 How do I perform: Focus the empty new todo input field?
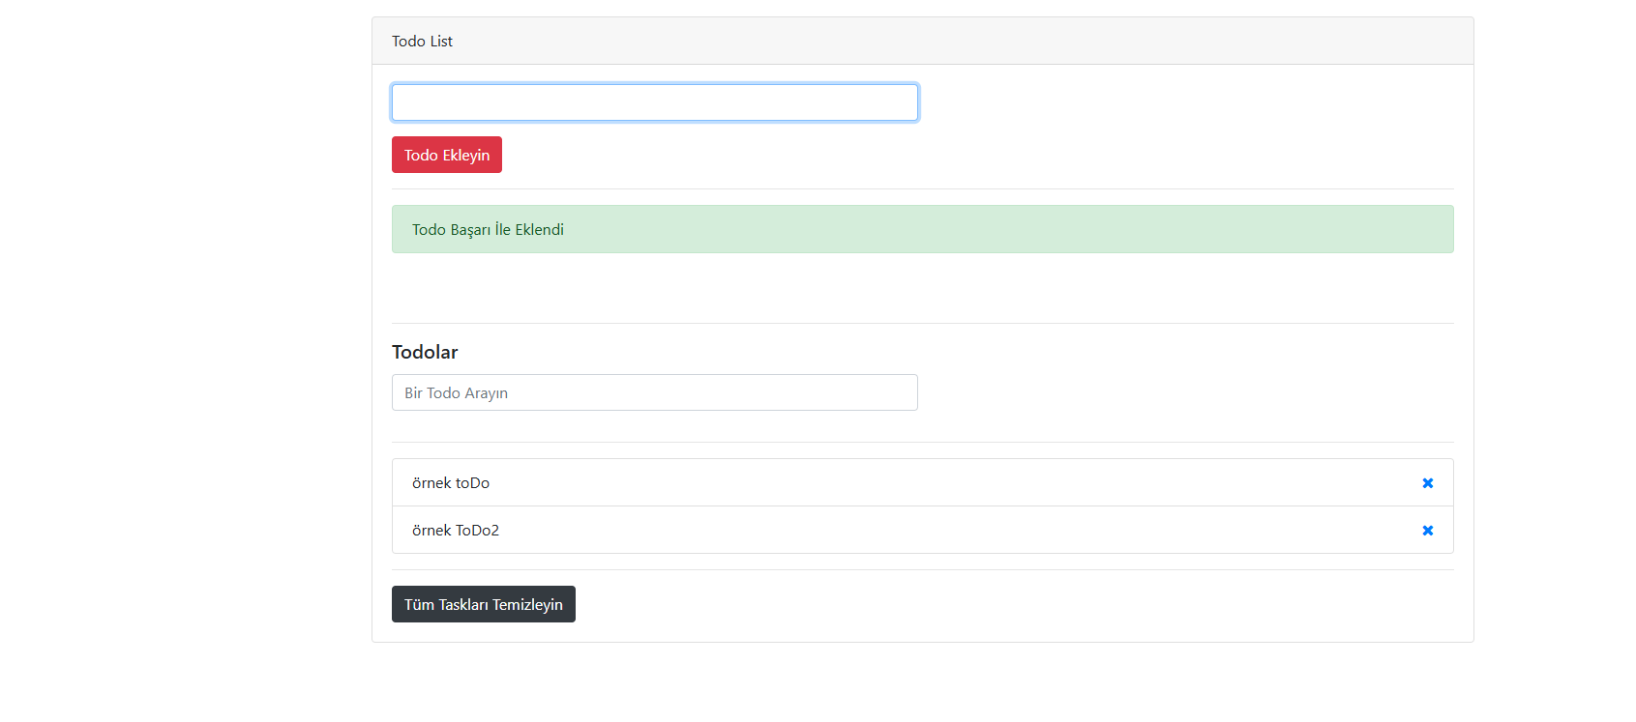654,102
